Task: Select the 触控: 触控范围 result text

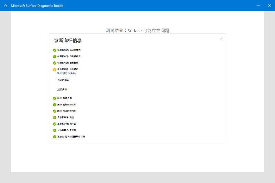Action: pos(65,98)
